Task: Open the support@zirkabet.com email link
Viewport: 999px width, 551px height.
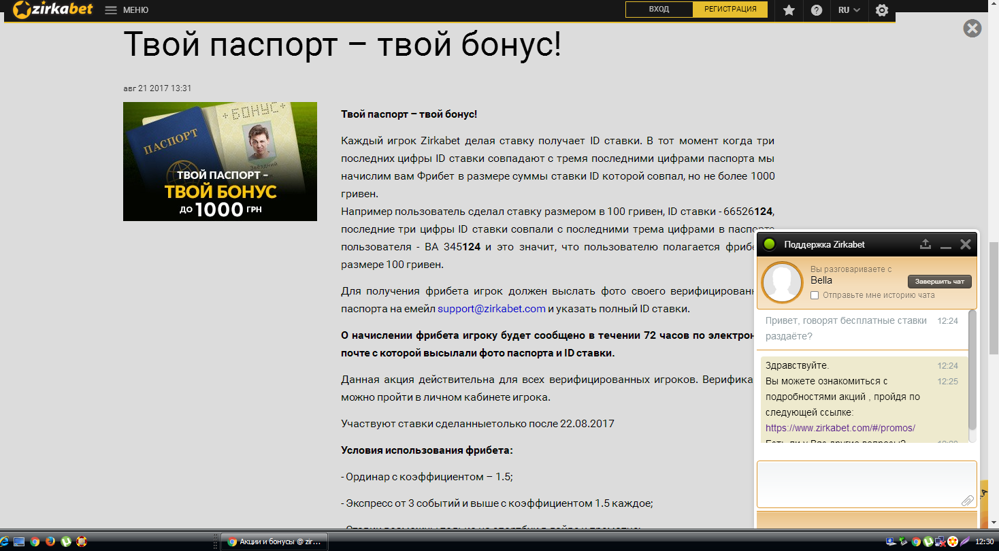Action: tap(491, 309)
